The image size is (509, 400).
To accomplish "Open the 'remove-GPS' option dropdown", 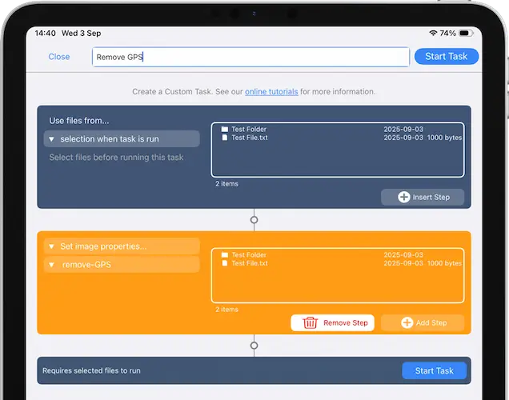I will tap(122, 264).
